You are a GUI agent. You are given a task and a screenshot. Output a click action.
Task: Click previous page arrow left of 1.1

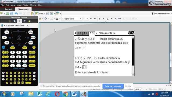[x=75, y=33]
